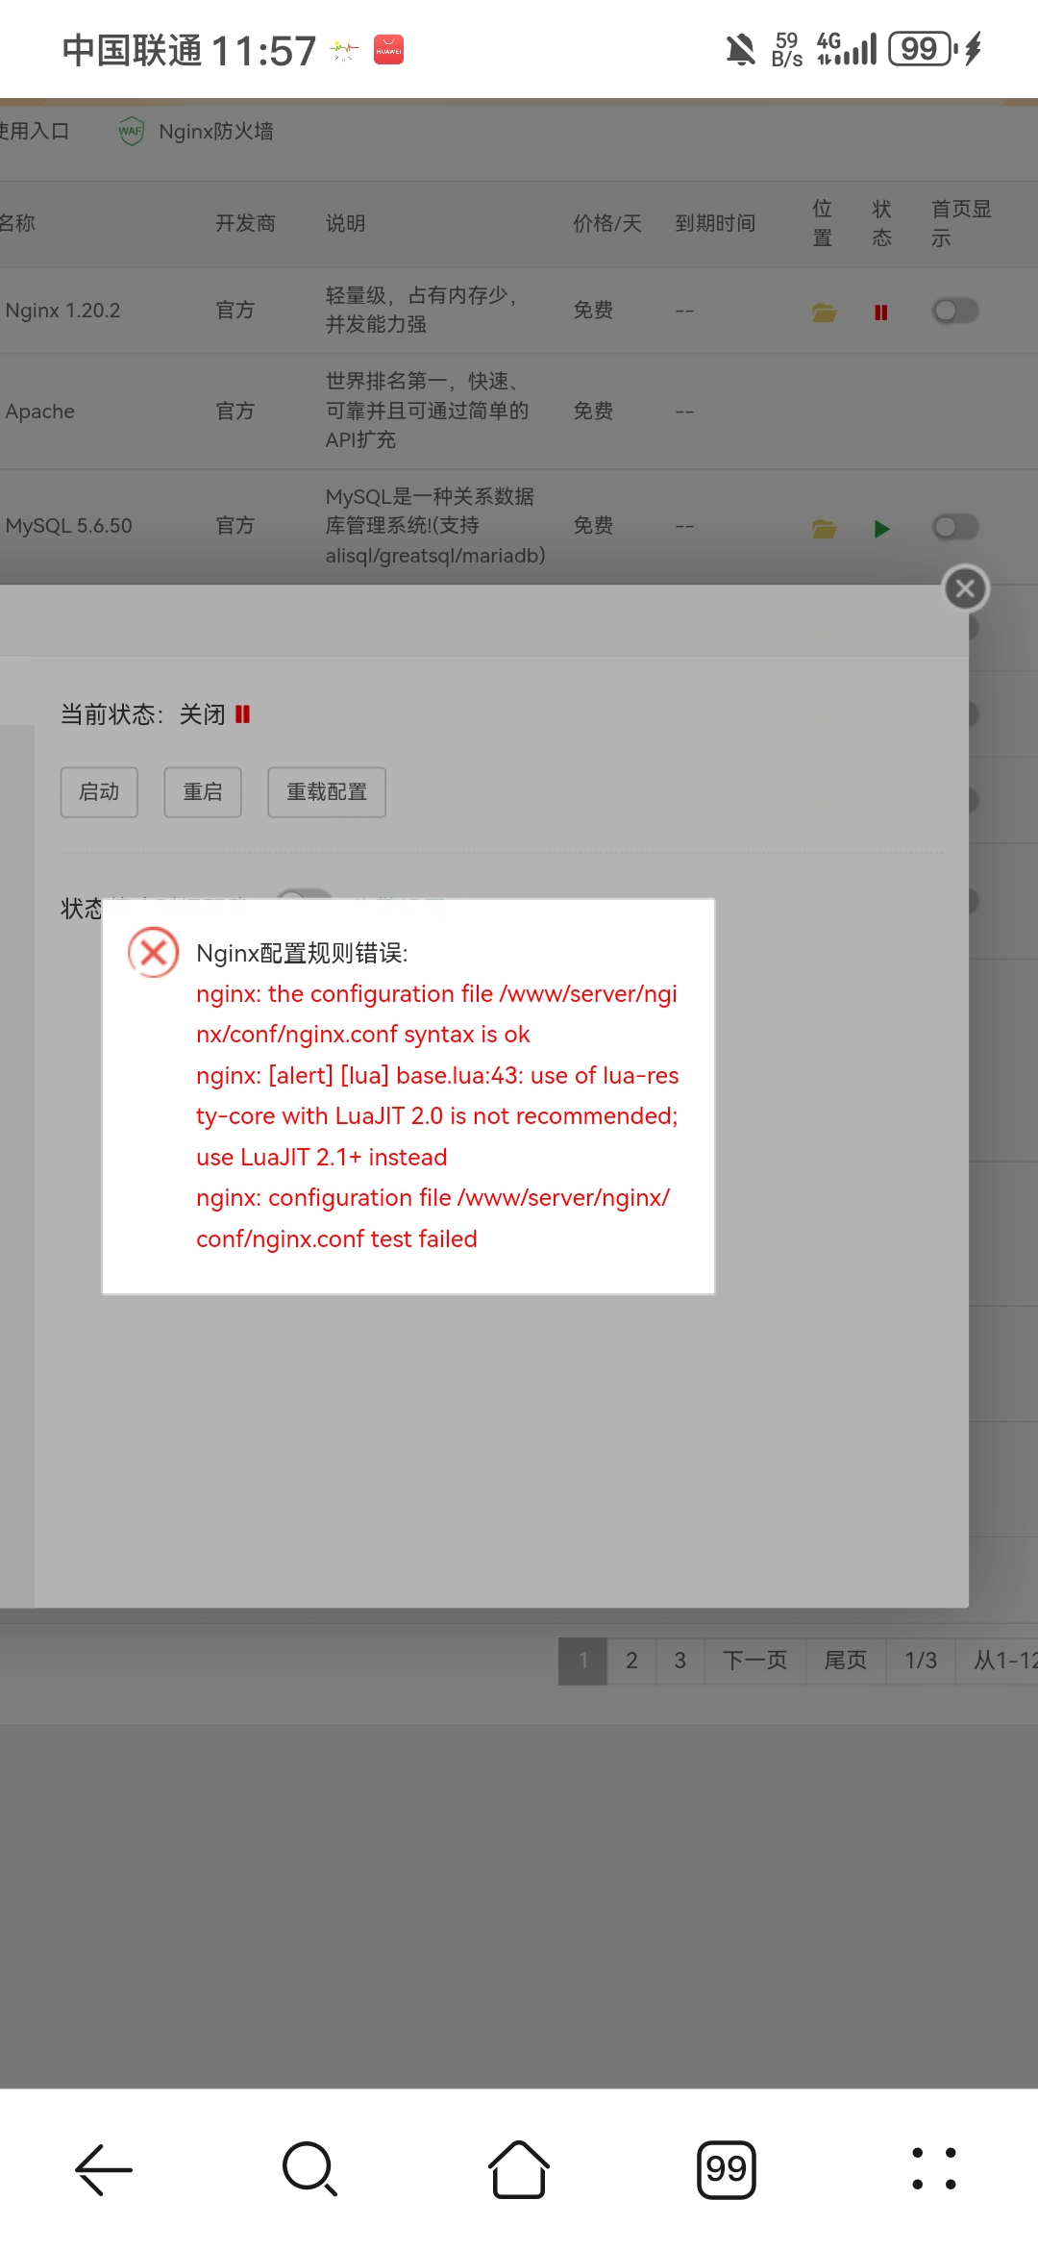Tap the browser back arrow
This screenshot has height=2250, width=1038.
pos(104,2169)
